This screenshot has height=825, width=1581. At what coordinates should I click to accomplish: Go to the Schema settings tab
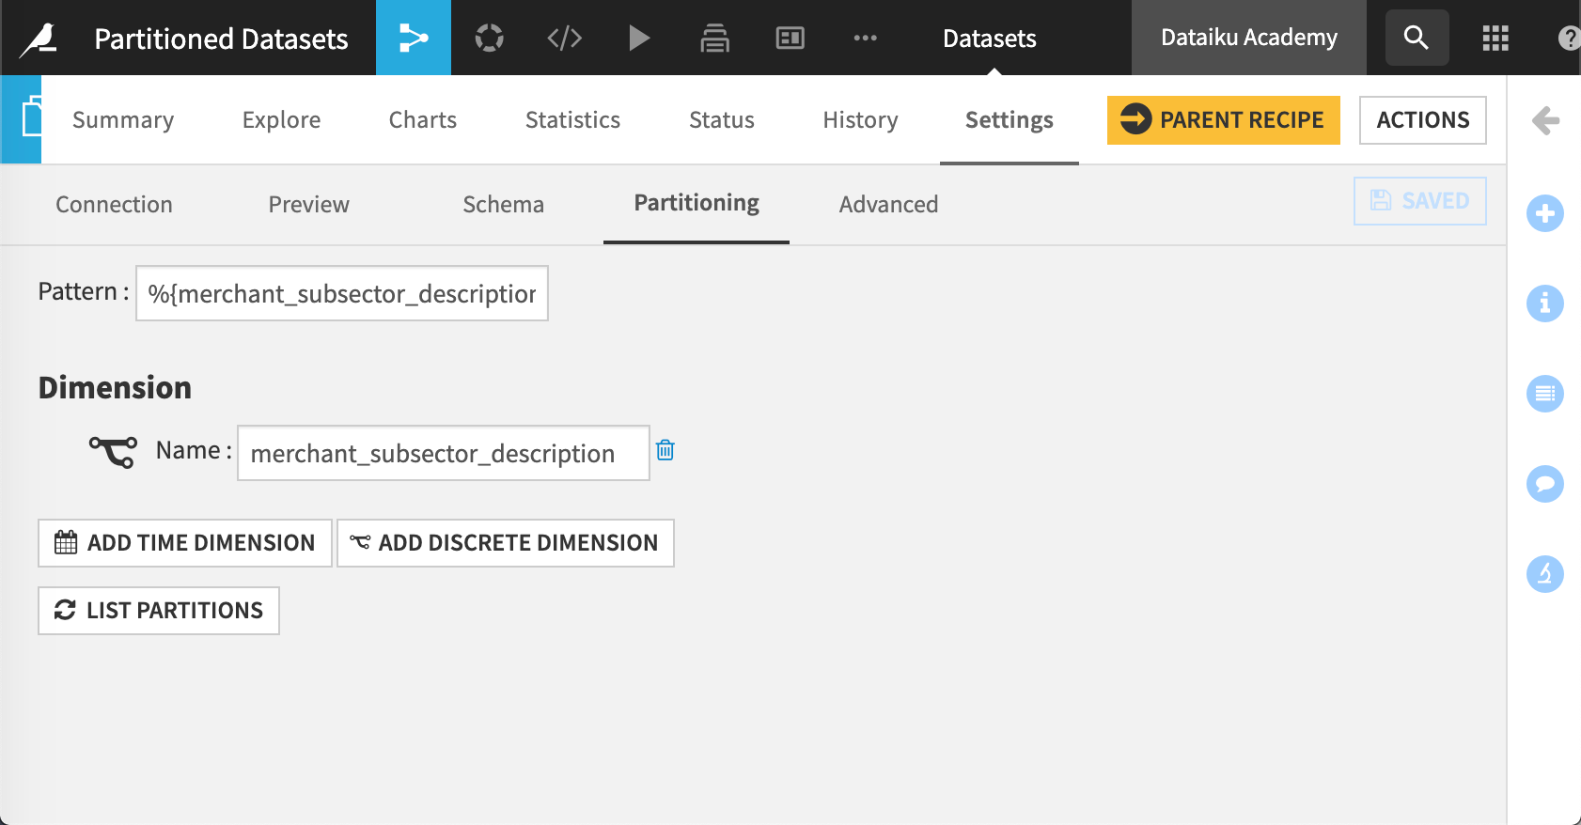click(503, 205)
